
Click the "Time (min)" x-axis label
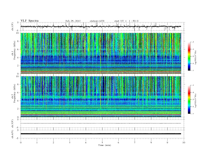[x=105, y=145]
